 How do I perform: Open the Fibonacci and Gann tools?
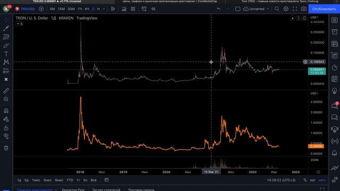pos(6,37)
